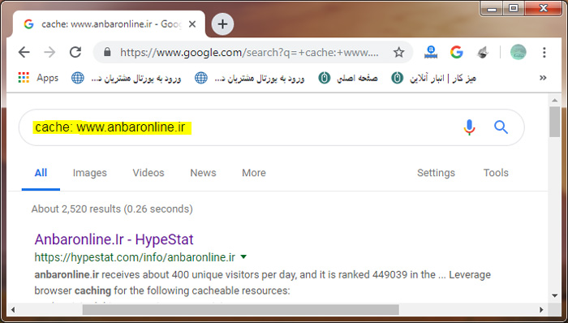Image resolution: width=568 pixels, height=323 pixels.
Task: Open the Apps grid shortcut
Action: 38,78
